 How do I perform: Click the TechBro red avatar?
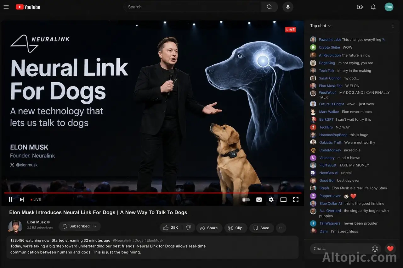pos(313,127)
